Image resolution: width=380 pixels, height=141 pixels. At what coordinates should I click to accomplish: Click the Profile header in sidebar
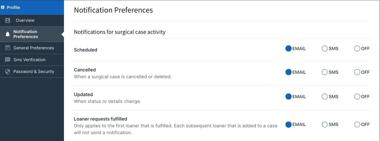coord(32,7)
